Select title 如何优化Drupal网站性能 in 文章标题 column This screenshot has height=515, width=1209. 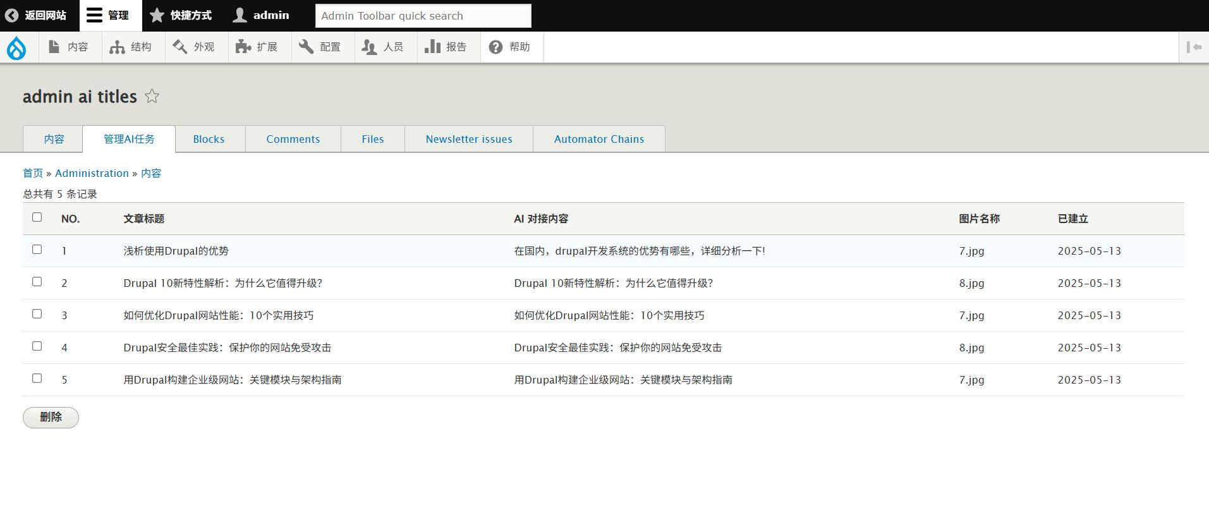click(x=218, y=315)
